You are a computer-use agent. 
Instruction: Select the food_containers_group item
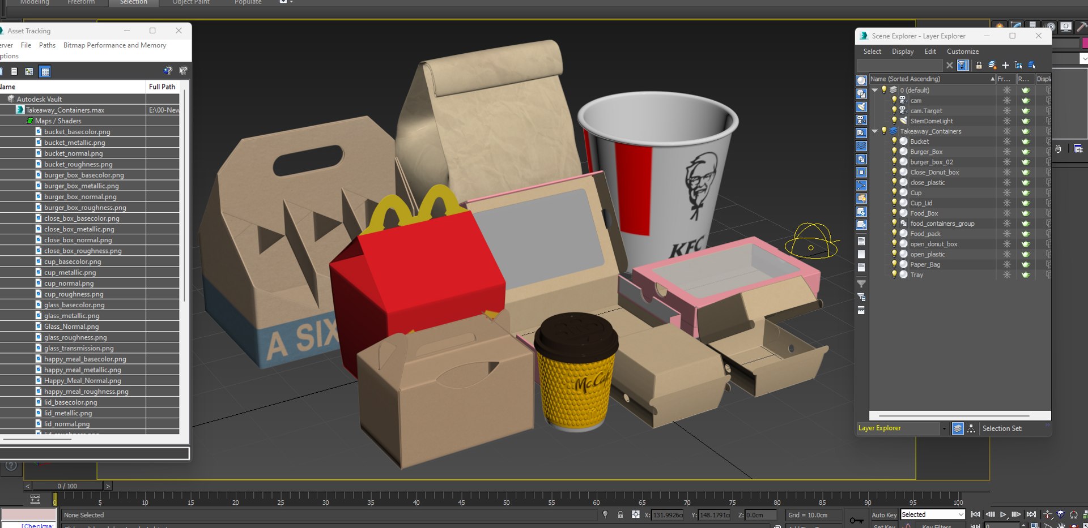click(x=942, y=224)
